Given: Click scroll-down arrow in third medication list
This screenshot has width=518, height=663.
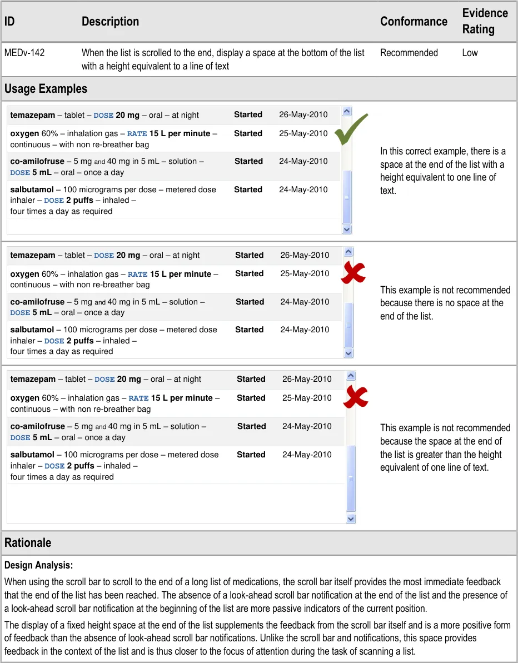Looking at the screenshot, I should pyautogui.click(x=351, y=519).
